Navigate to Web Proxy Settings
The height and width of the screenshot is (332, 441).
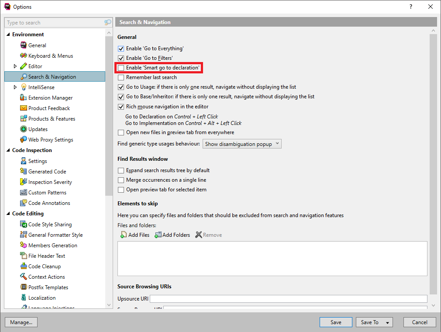coord(24,139)
